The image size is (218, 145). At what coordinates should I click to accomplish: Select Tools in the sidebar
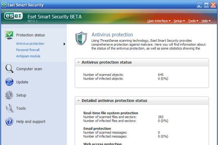click(21, 108)
